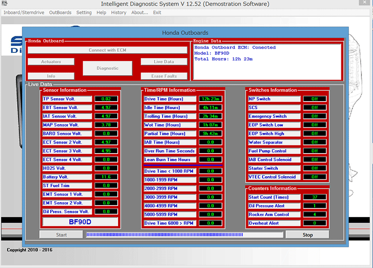Image resolution: width=373 pixels, height=268 pixels.
Task: Click the Live Data button
Action: tap(164, 62)
